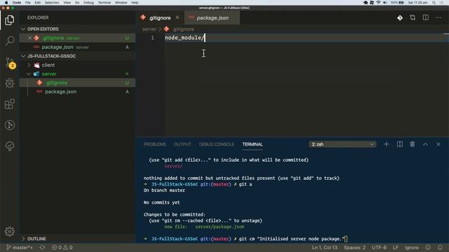The width and height of the screenshot is (449, 252).
Task: Split the editor to the right
Action: click(426, 17)
